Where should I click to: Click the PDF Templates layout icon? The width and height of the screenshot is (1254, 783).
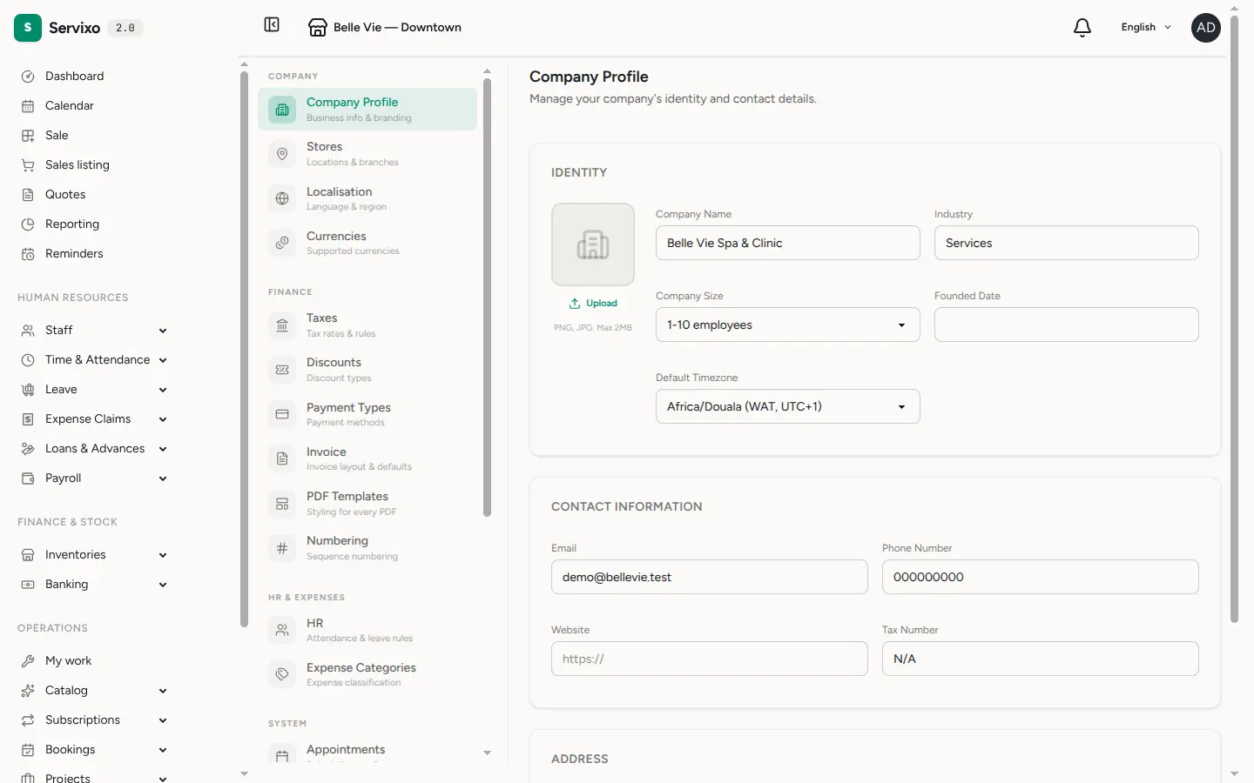(x=282, y=504)
